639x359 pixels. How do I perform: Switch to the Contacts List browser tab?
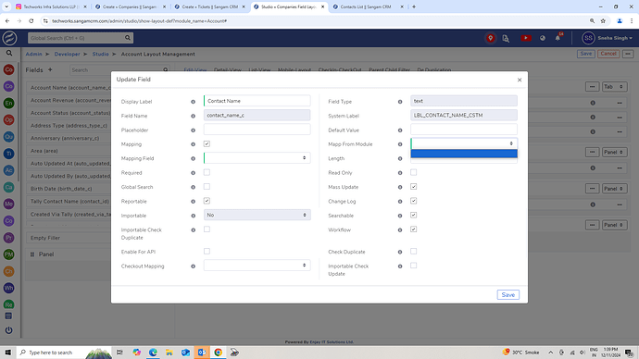coord(366,6)
